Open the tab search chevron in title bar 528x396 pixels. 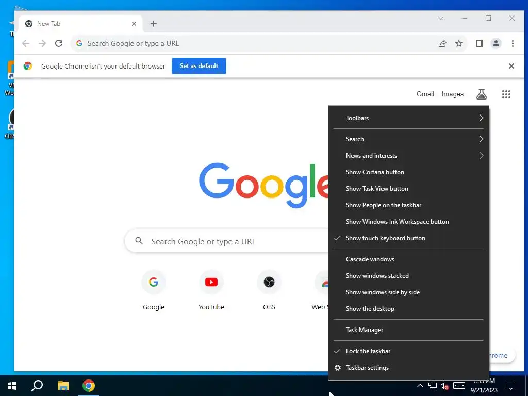pyautogui.click(x=441, y=18)
